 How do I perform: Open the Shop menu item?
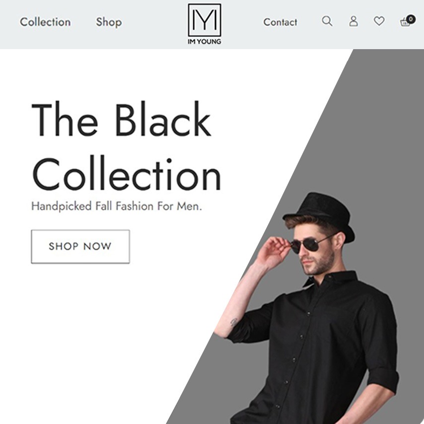[109, 22]
